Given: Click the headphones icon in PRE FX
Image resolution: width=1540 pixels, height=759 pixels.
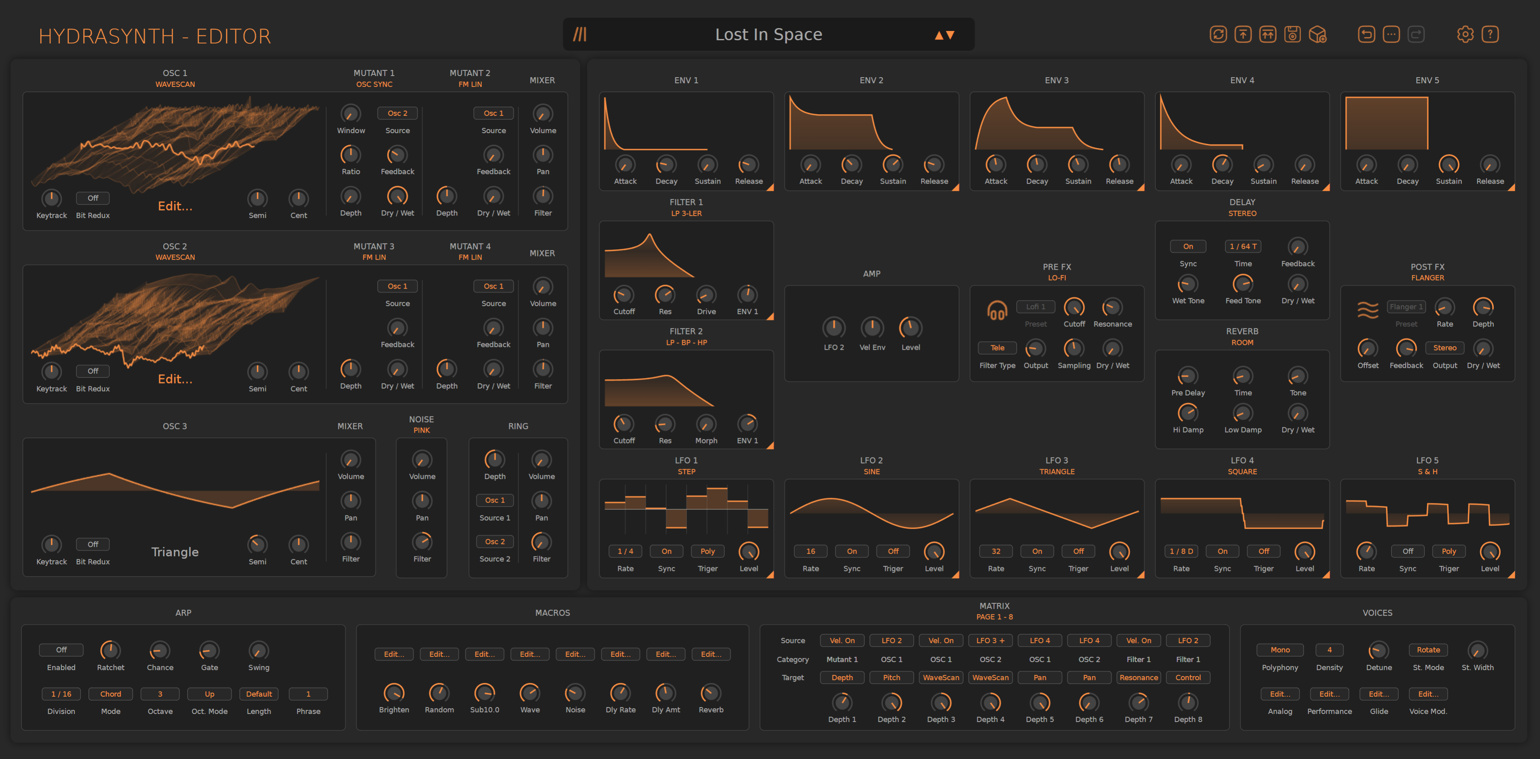Looking at the screenshot, I should (997, 311).
